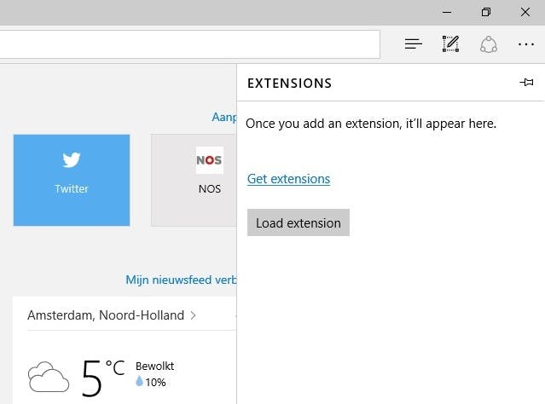This screenshot has width=545, height=404.
Task: Click the cloudy weather icon
Action: coord(48,375)
